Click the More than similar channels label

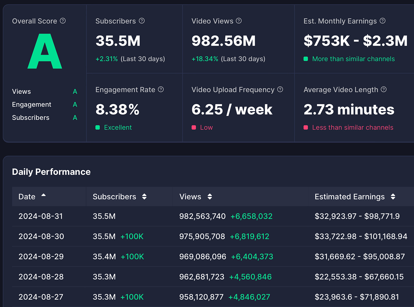353,59
